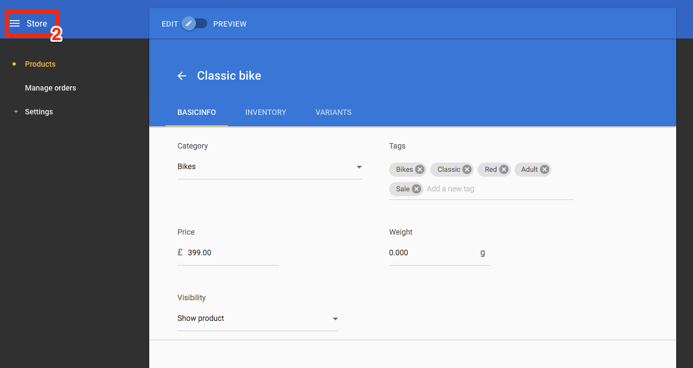Screen dimensions: 693x368
Task: Click the PREVIEW label
Action: click(x=230, y=24)
